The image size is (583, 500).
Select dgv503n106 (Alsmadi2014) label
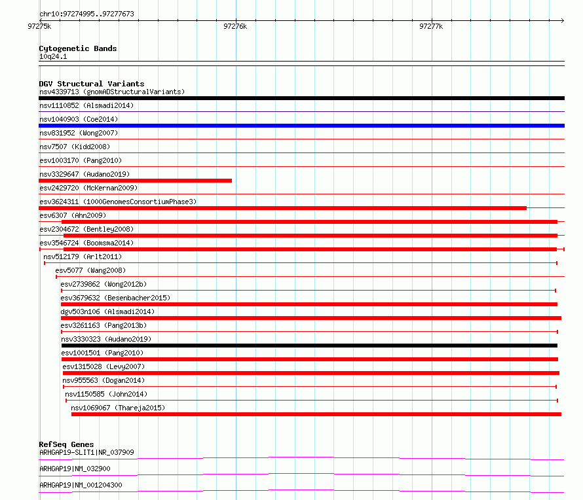click(107, 312)
